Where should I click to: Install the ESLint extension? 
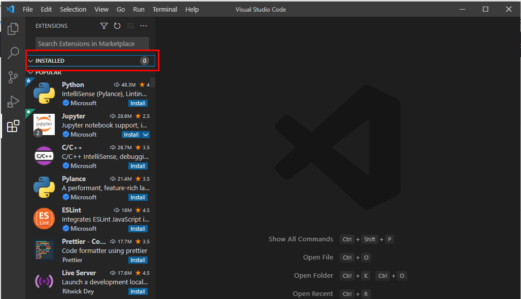click(x=138, y=229)
